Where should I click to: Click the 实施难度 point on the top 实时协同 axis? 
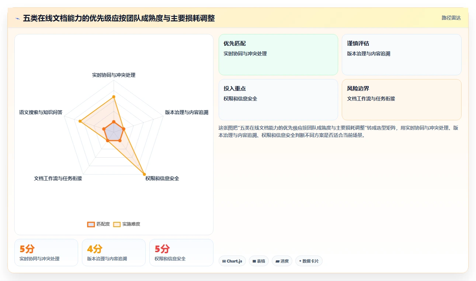(114, 97)
